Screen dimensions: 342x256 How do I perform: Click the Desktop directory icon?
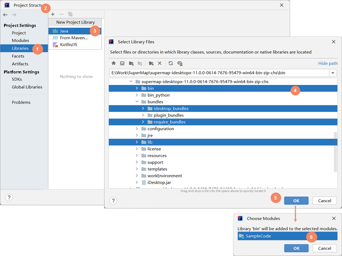122,63
